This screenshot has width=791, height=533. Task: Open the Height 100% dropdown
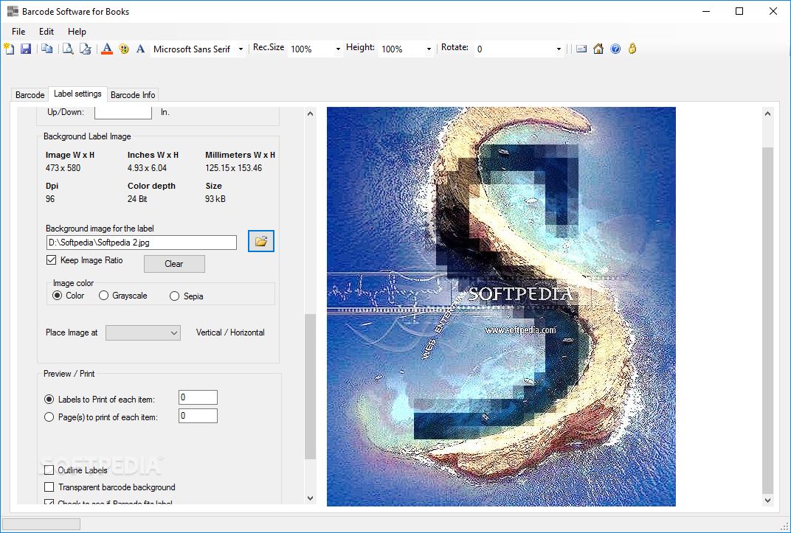click(429, 49)
